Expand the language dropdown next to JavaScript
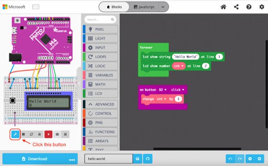Screen dimensions: 268x166 (163, 7)
